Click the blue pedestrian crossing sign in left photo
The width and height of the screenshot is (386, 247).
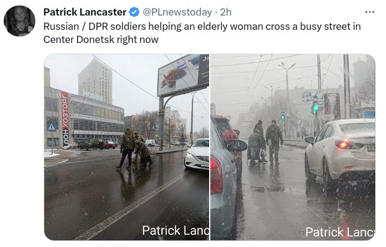[52, 127]
